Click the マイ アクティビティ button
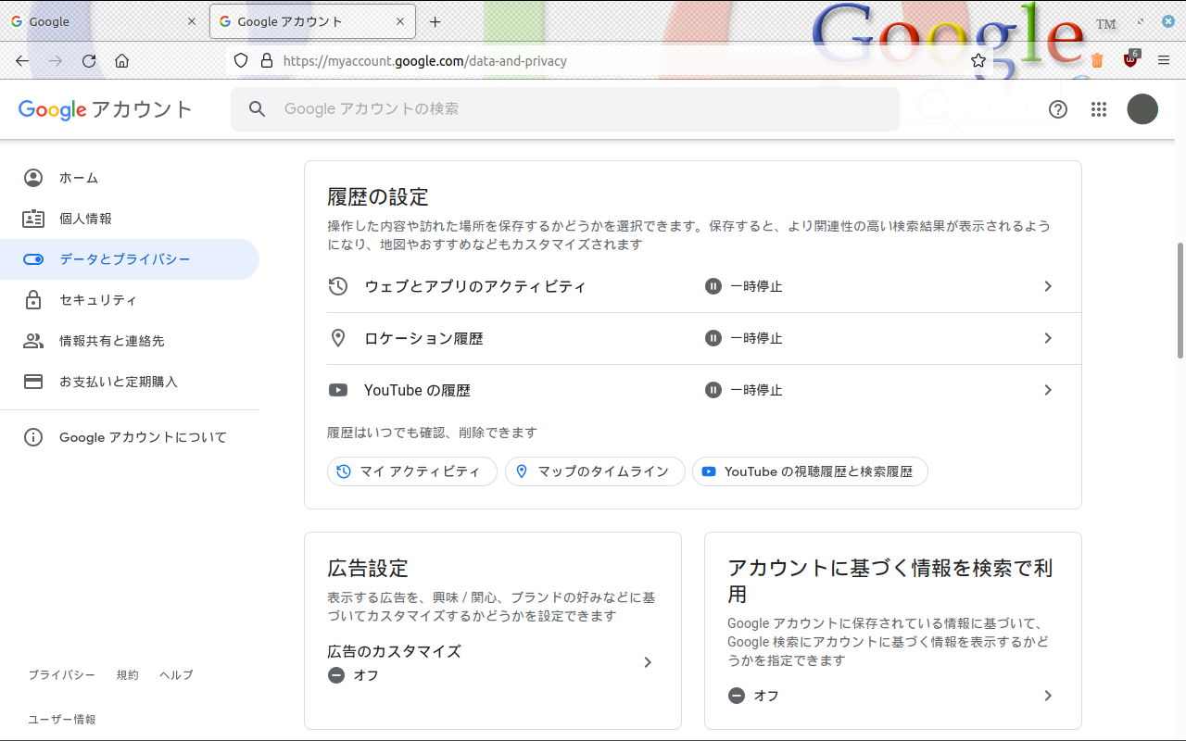The width and height of the screenshot is (1186, 741). click(x=411, y=471)
